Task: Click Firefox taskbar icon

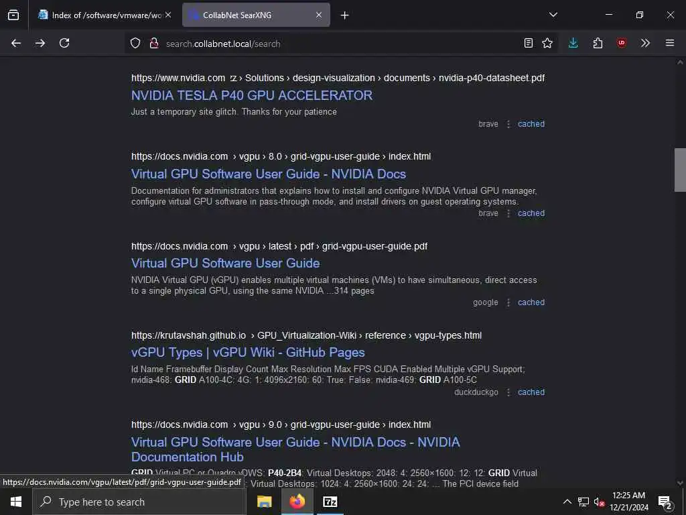Action: click(297, 502)
